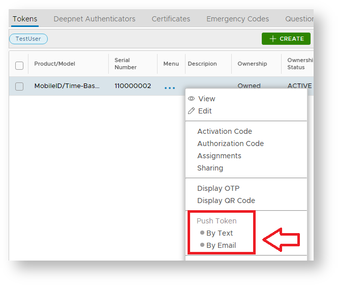Select the Tokens tab
Viewport: 338px width, 285px height.
click(25, 19)
